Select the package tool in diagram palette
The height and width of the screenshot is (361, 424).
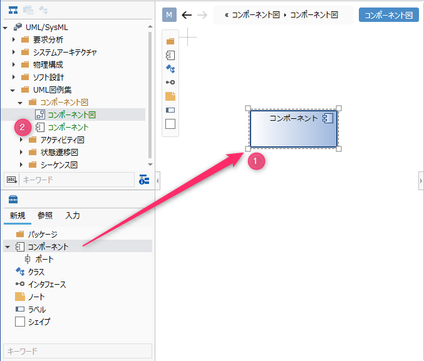coord(170,41)
